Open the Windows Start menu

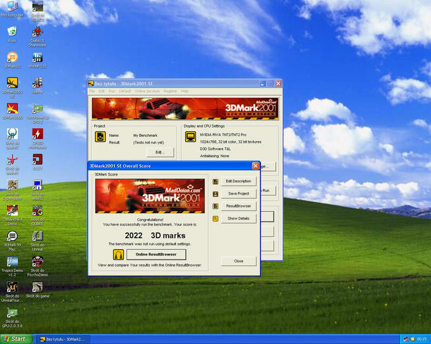(16, 339)
